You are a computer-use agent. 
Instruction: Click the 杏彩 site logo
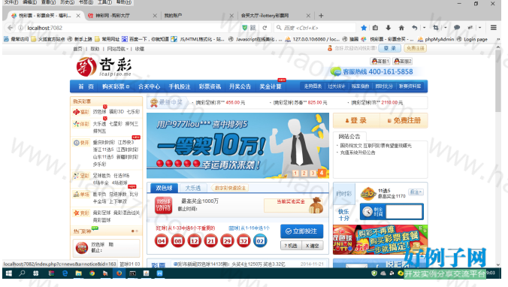104,67
